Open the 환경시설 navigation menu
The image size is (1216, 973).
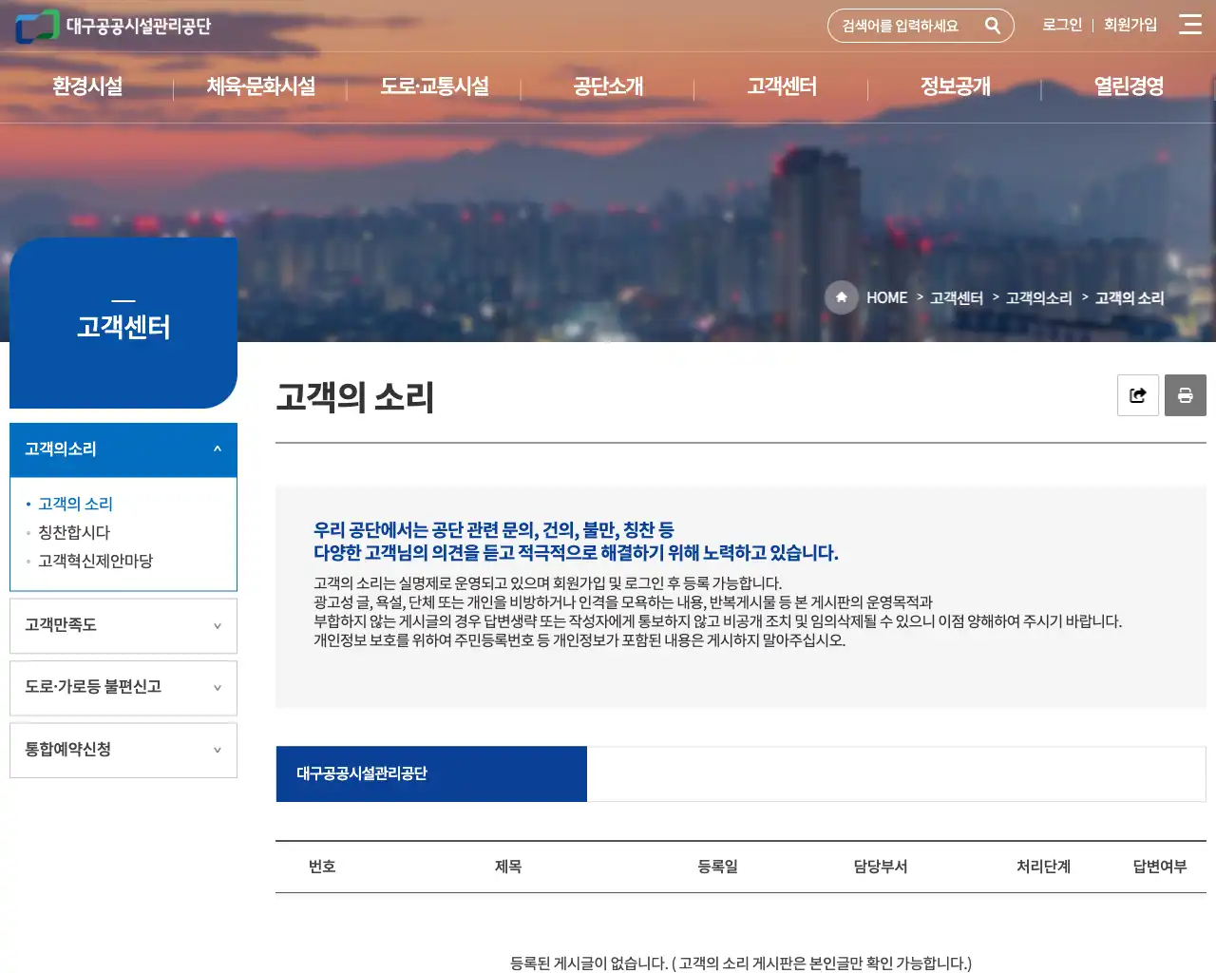point(86,86)
